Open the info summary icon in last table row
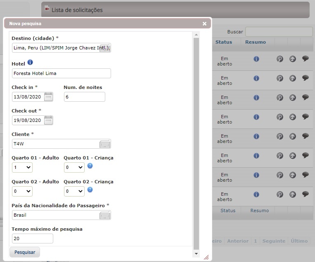The width and height of the screenshot is (315, 262). tap(256, 194)
